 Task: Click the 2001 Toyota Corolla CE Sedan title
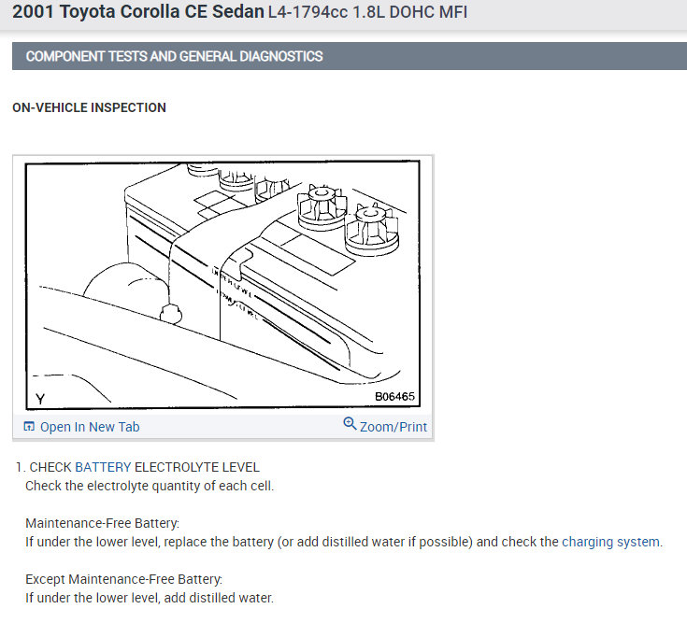(x=138, y=12)
